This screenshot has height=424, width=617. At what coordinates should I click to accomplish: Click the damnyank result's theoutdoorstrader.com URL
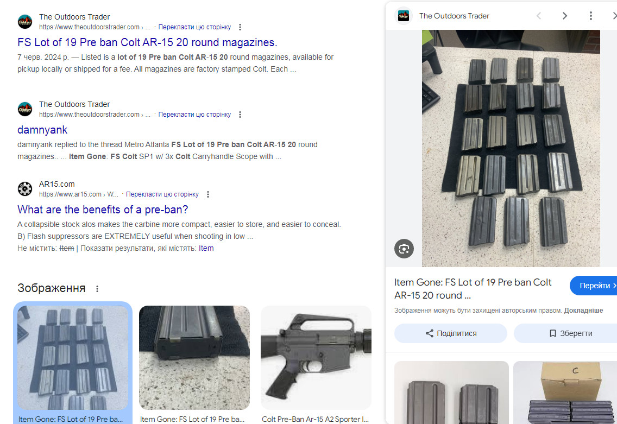click(x=95, y=115)
